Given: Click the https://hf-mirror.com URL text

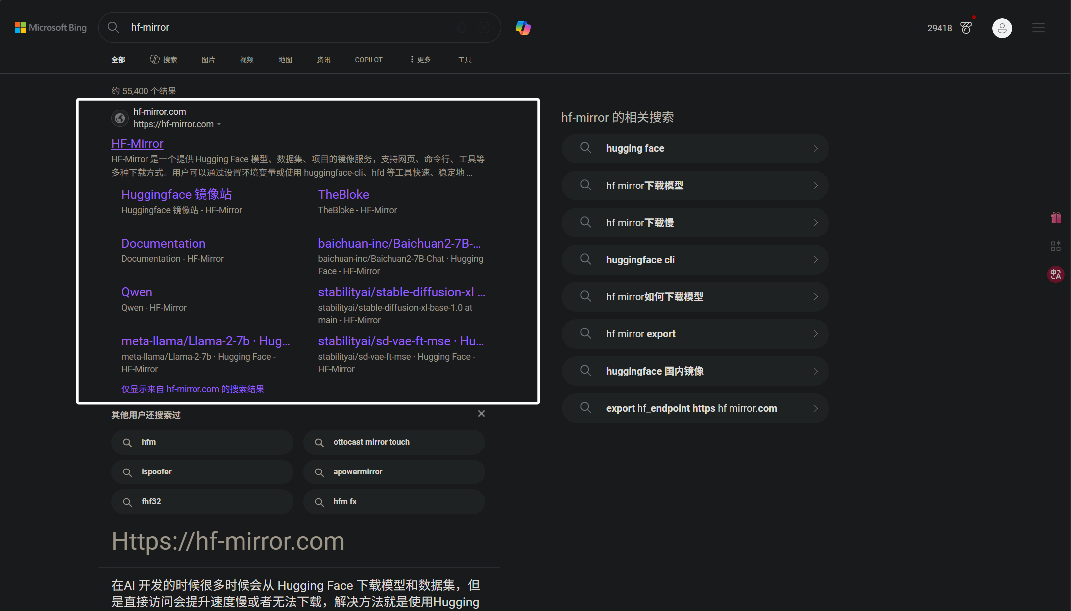Looking at the screenshot, I should pos(173,124).
